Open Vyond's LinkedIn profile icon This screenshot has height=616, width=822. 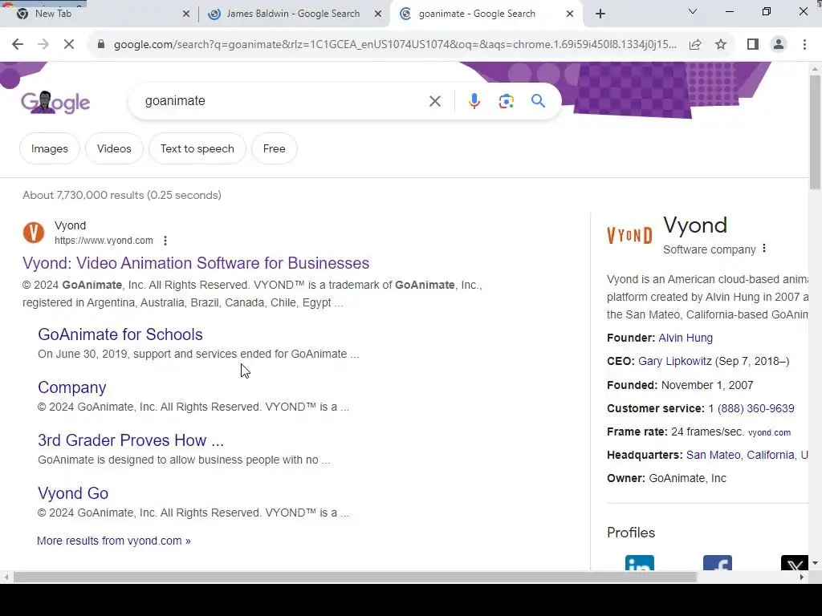(640, 562)
